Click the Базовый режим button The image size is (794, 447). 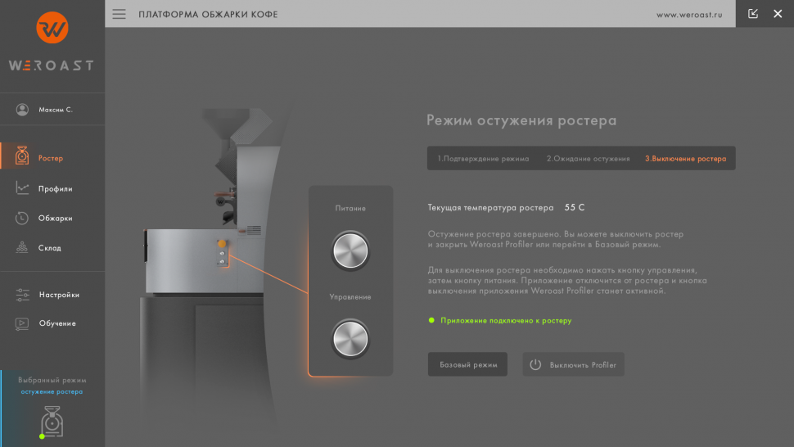pyautogui.click(x=468, y=364)
